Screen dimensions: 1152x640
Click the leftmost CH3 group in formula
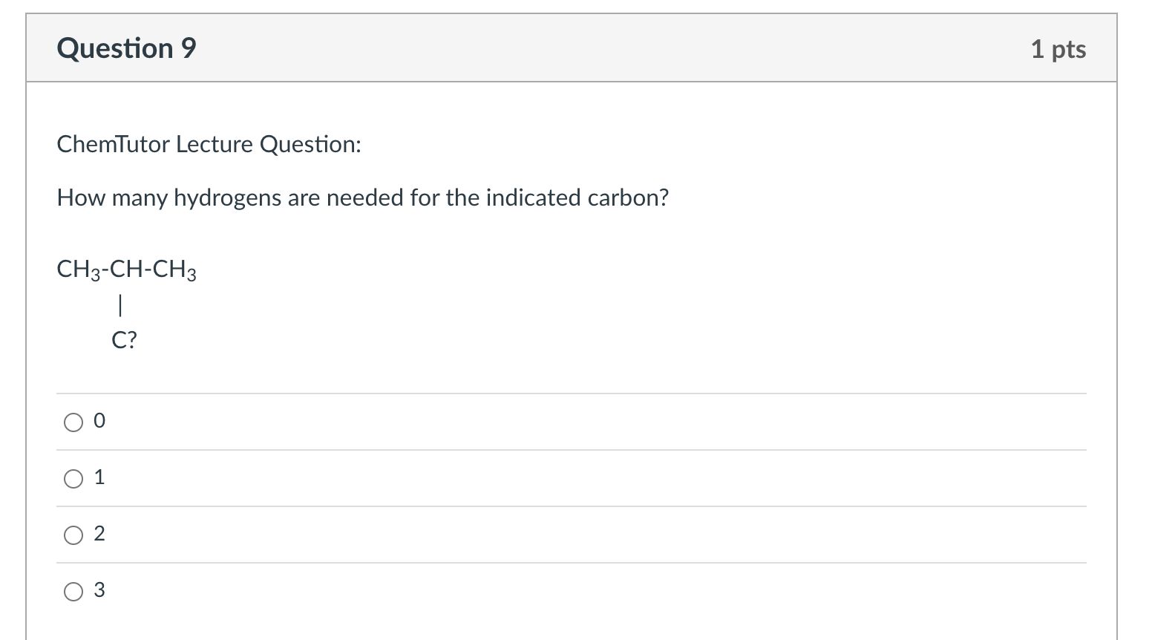pos(78,269)
